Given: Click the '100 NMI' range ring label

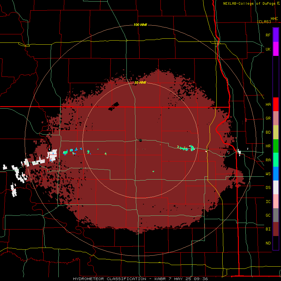Looking at the screenshot, I should pyautogui.click(x=140, y=25).
